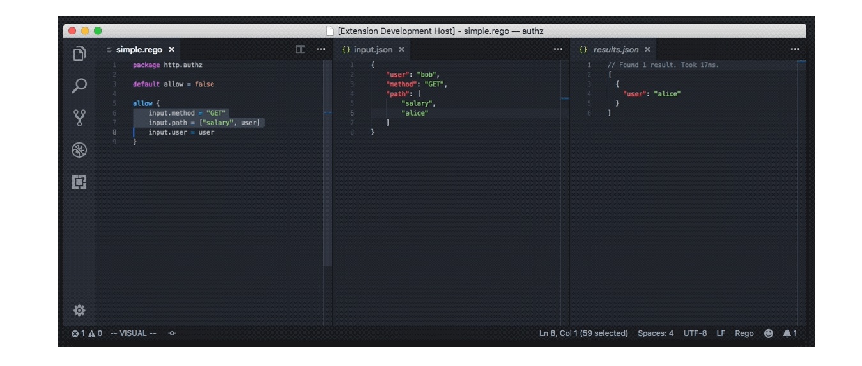Click the simple.rego vertical scrollbar

(328, 164)
